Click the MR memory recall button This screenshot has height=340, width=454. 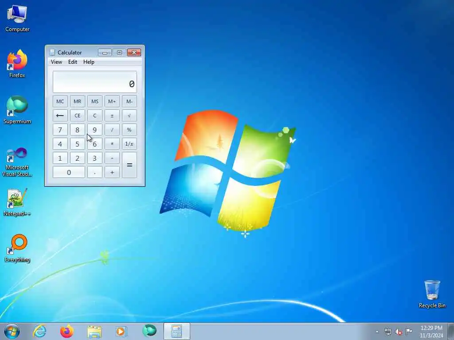click(x=77, y=101)
